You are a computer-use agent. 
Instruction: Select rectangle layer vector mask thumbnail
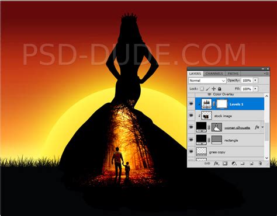217,140
